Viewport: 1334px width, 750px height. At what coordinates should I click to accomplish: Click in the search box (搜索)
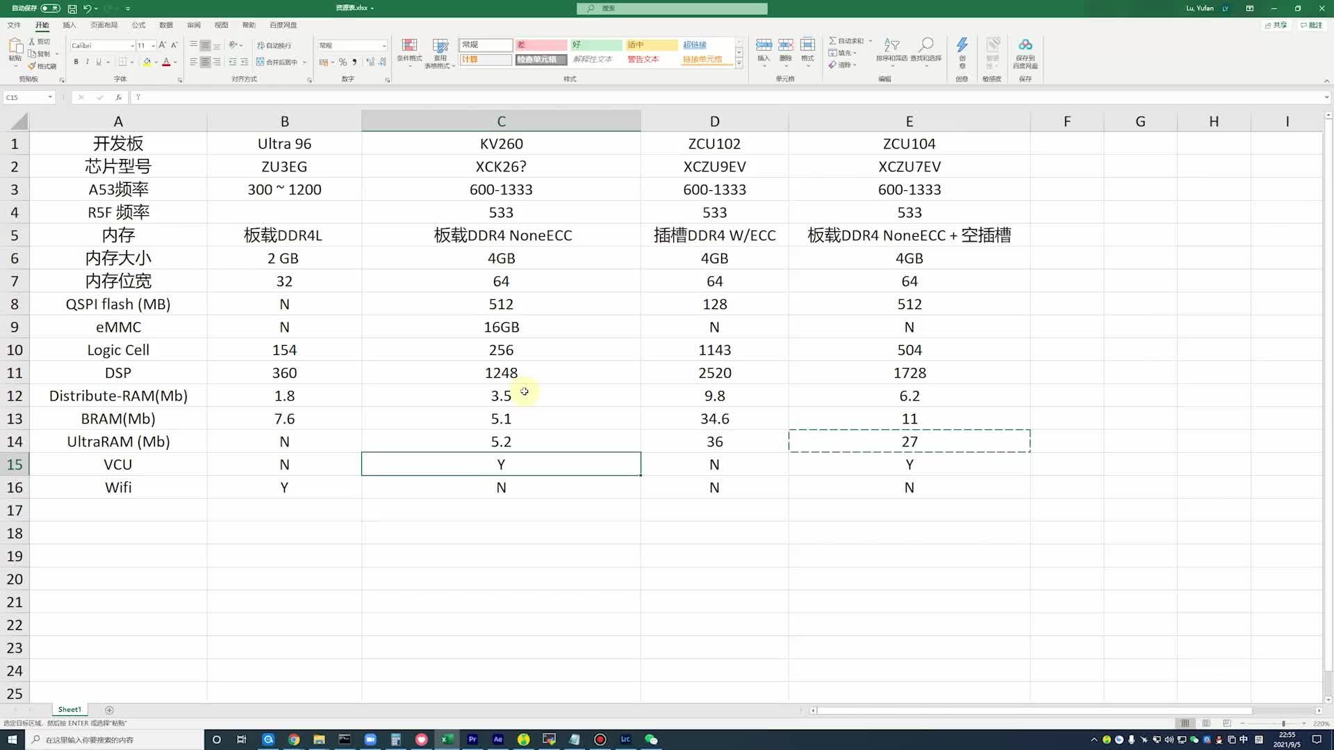(672, 8)
